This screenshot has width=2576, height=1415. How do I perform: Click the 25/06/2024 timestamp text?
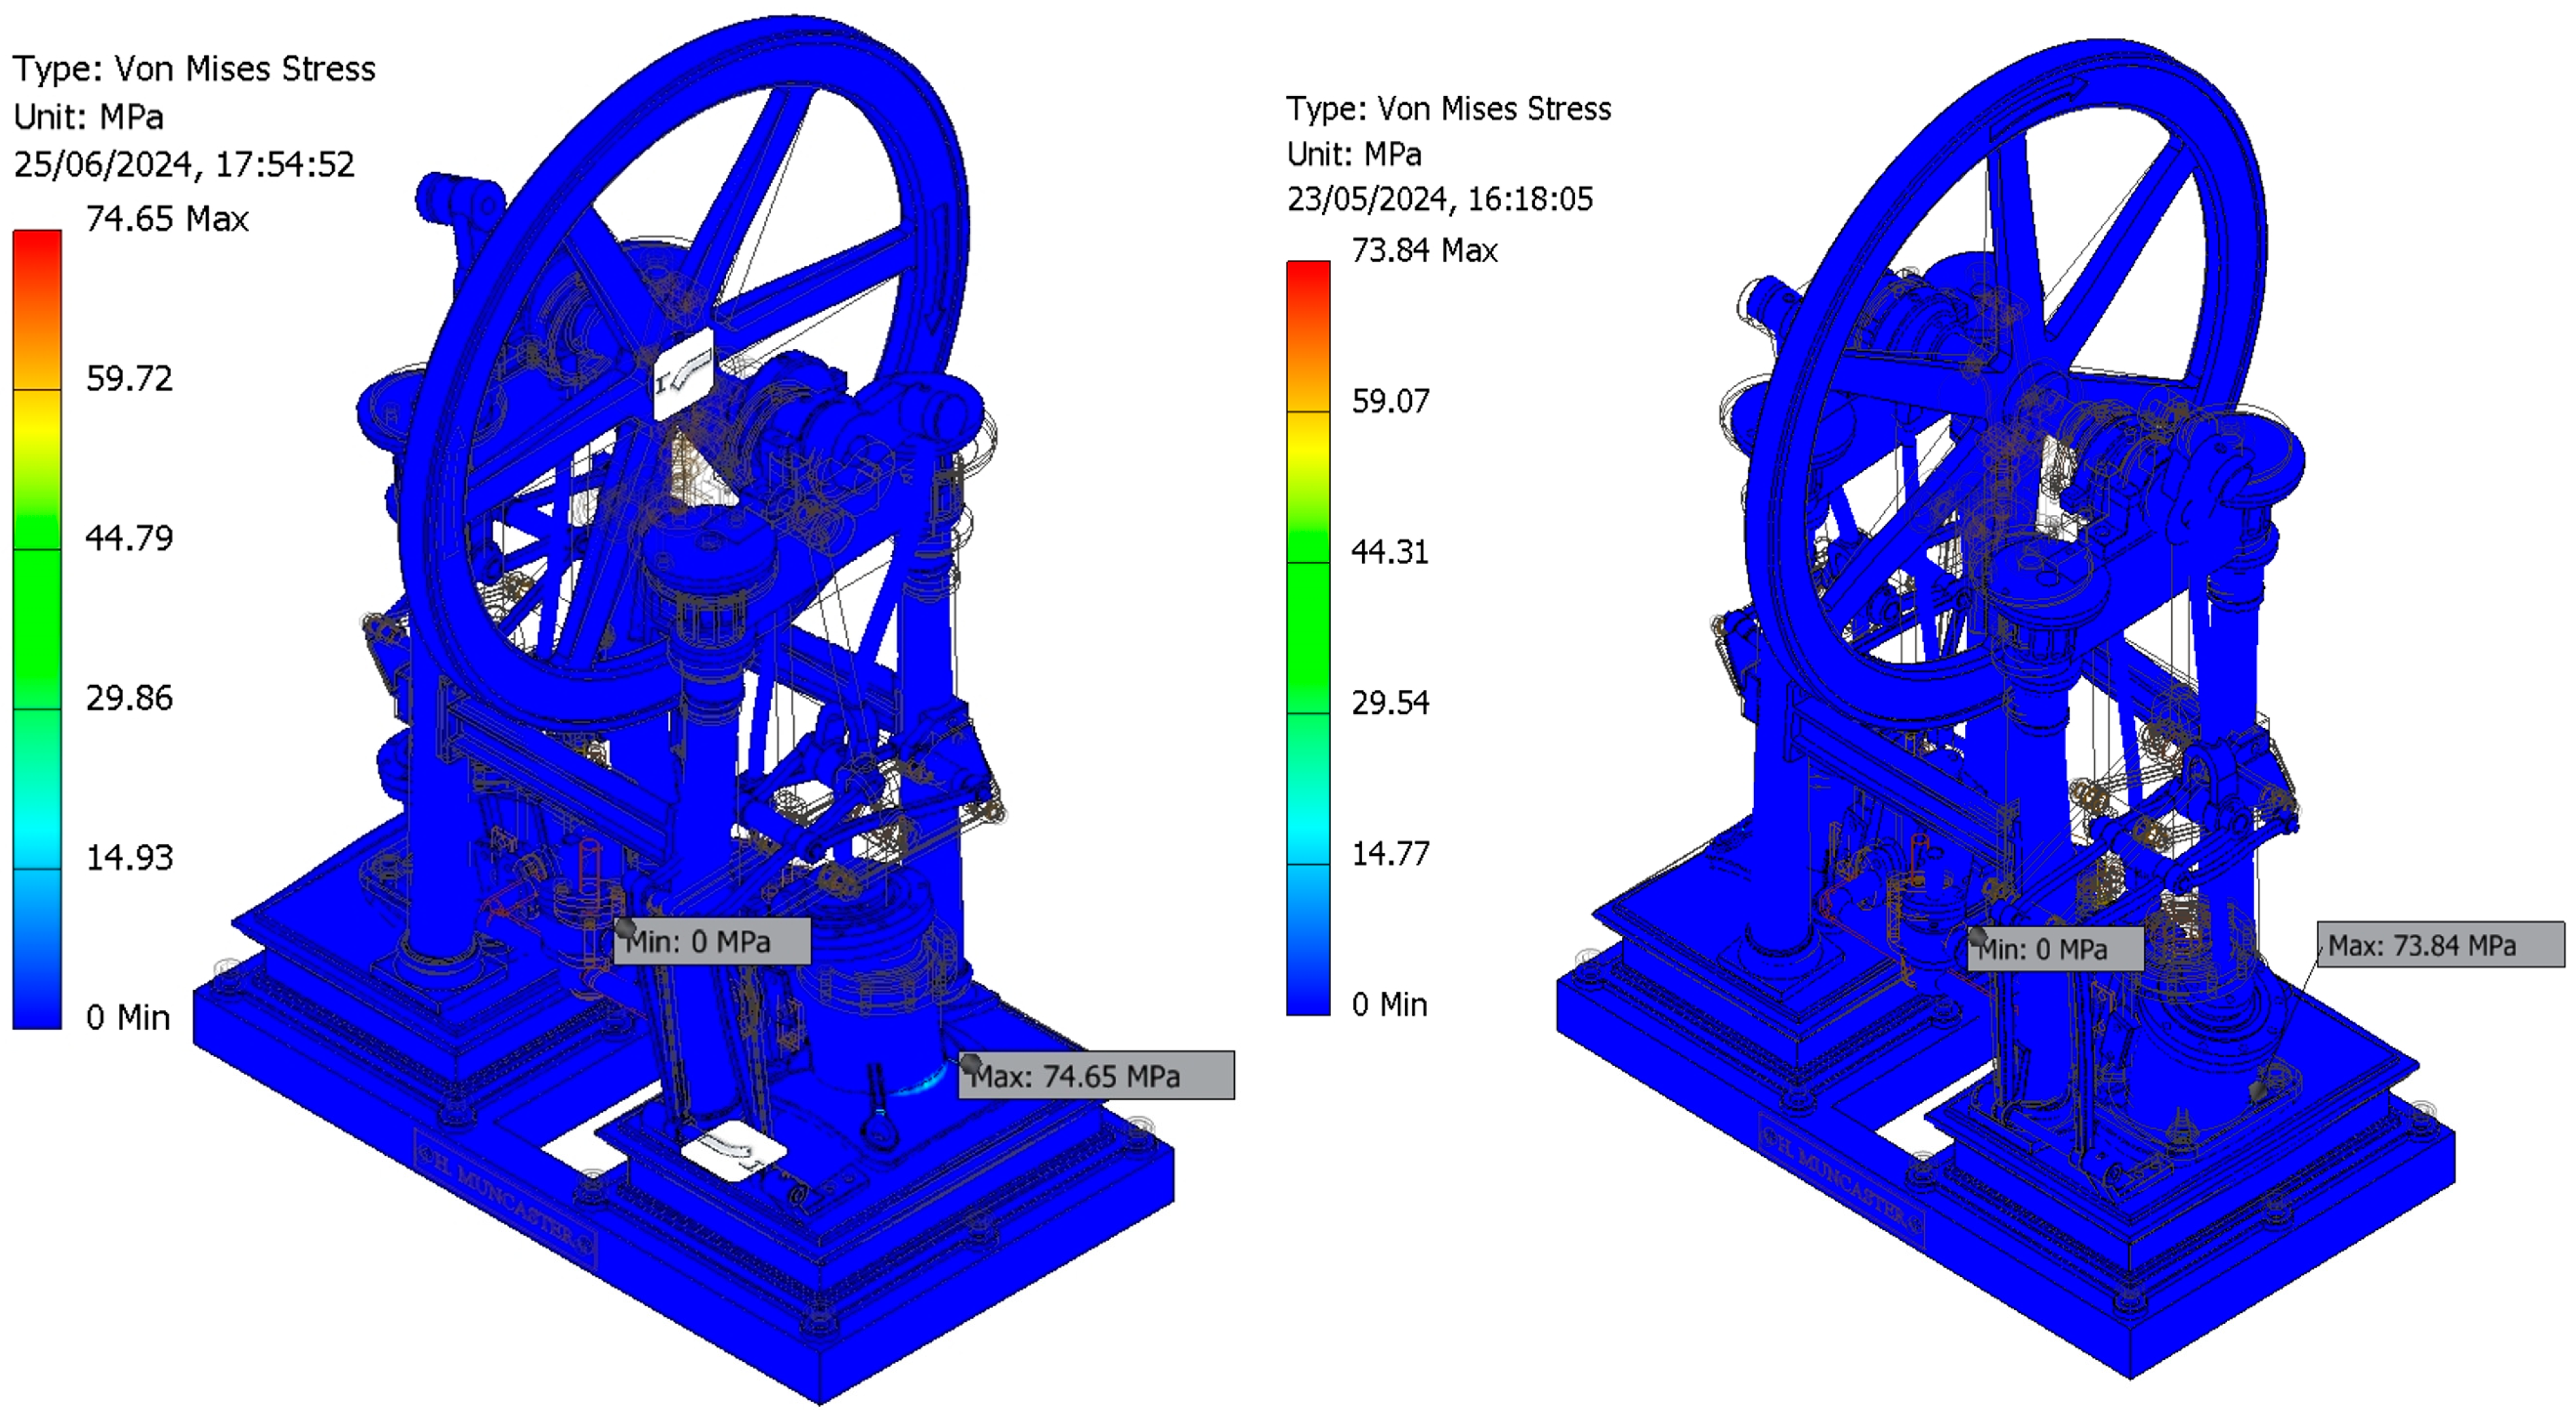pos(184,165)
